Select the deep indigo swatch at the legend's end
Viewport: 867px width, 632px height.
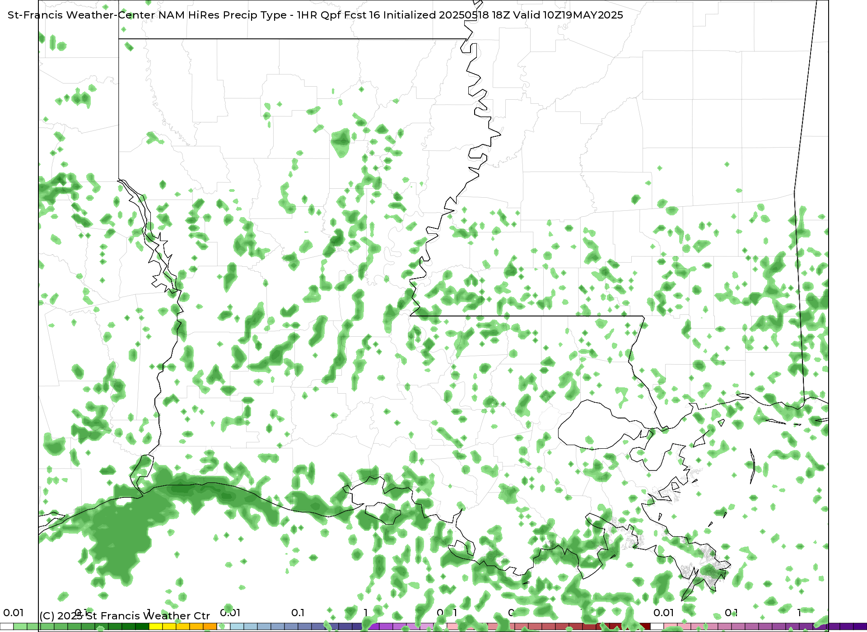860,627
